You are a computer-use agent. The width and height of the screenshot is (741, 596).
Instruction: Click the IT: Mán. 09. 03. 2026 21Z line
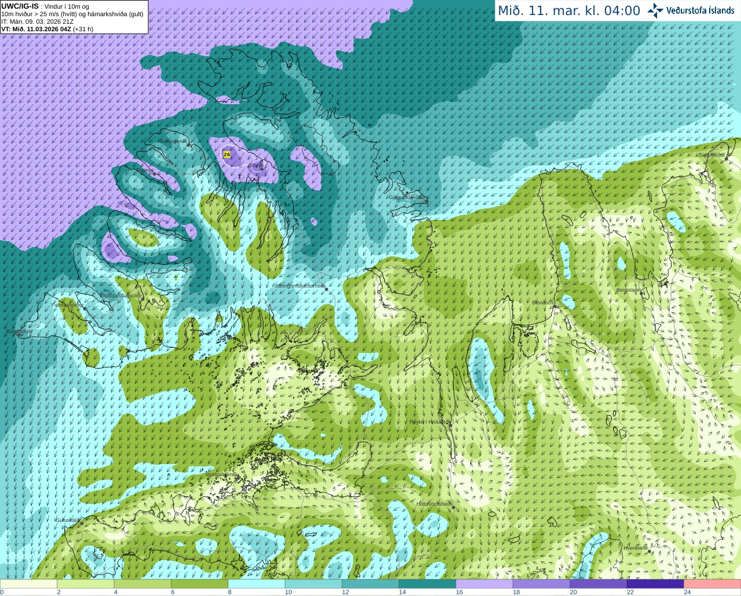point(37,21)
